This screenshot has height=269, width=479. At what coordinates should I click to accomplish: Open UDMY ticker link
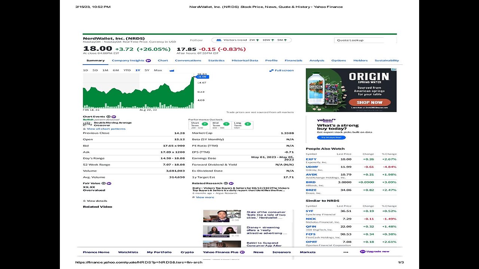312,167
